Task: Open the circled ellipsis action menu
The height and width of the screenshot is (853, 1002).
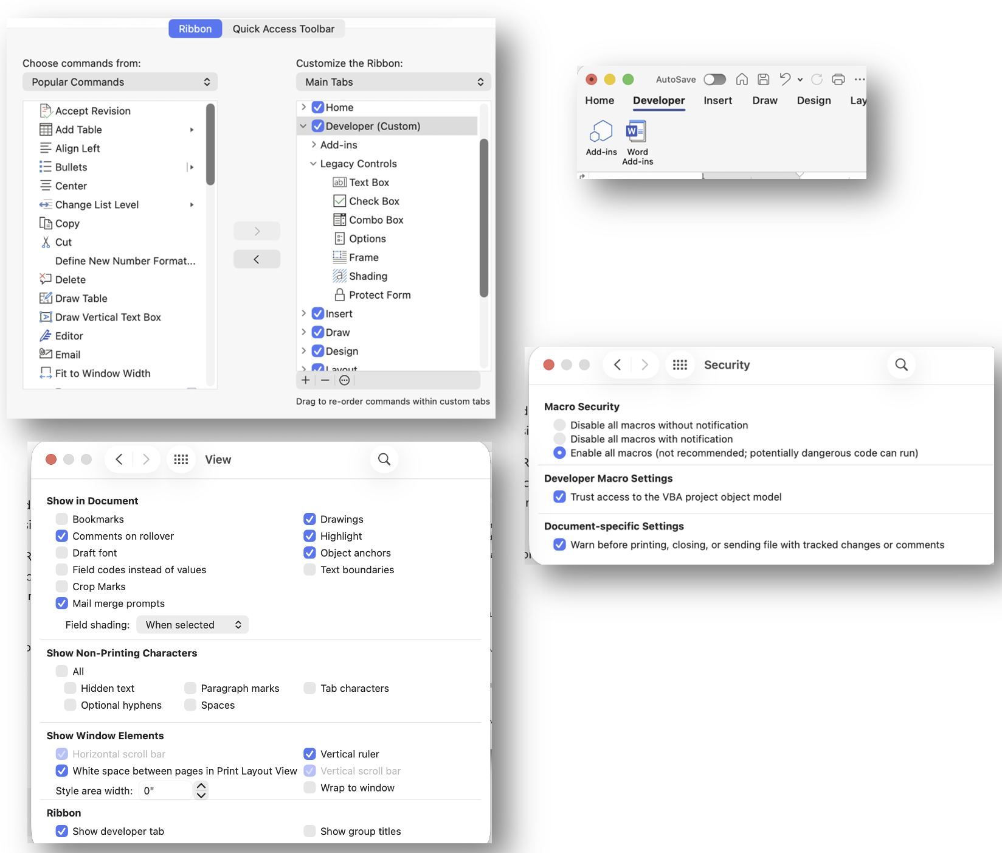Action: pyautogui.click(x=345, y=380)
